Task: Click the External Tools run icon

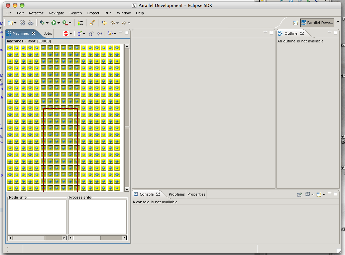Action: click(x=65, y=23)
